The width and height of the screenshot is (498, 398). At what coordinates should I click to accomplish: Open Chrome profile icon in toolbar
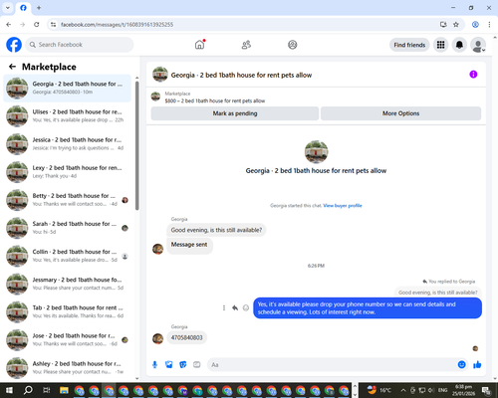click(475, 25)
